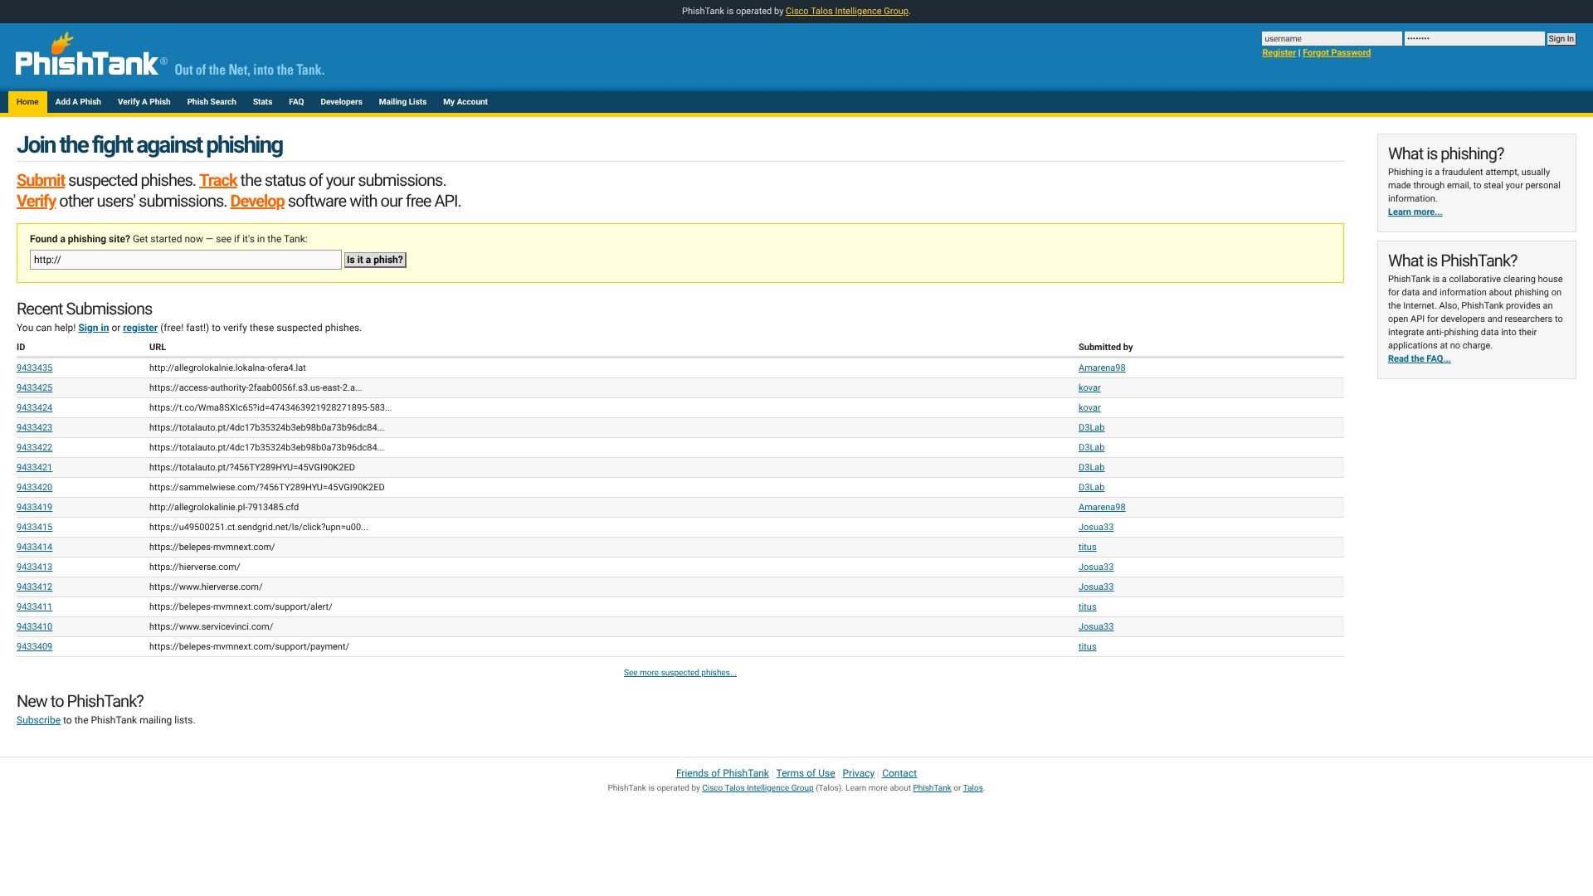Open submission ID 9433424
Screen dimensions: 1593x896
pos(34,408)
